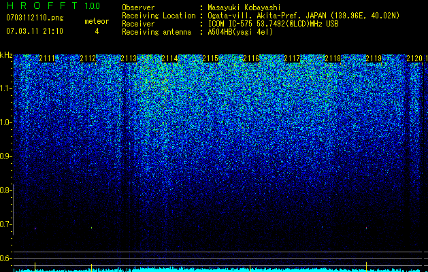Click the 1.0 kHz axis label
The width and height of the screenshot is (428, 272).
(x=5, y=122)
